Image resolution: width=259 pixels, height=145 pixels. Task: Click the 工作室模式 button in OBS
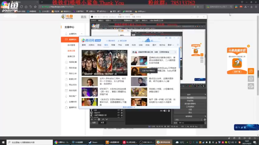point(190,107)
